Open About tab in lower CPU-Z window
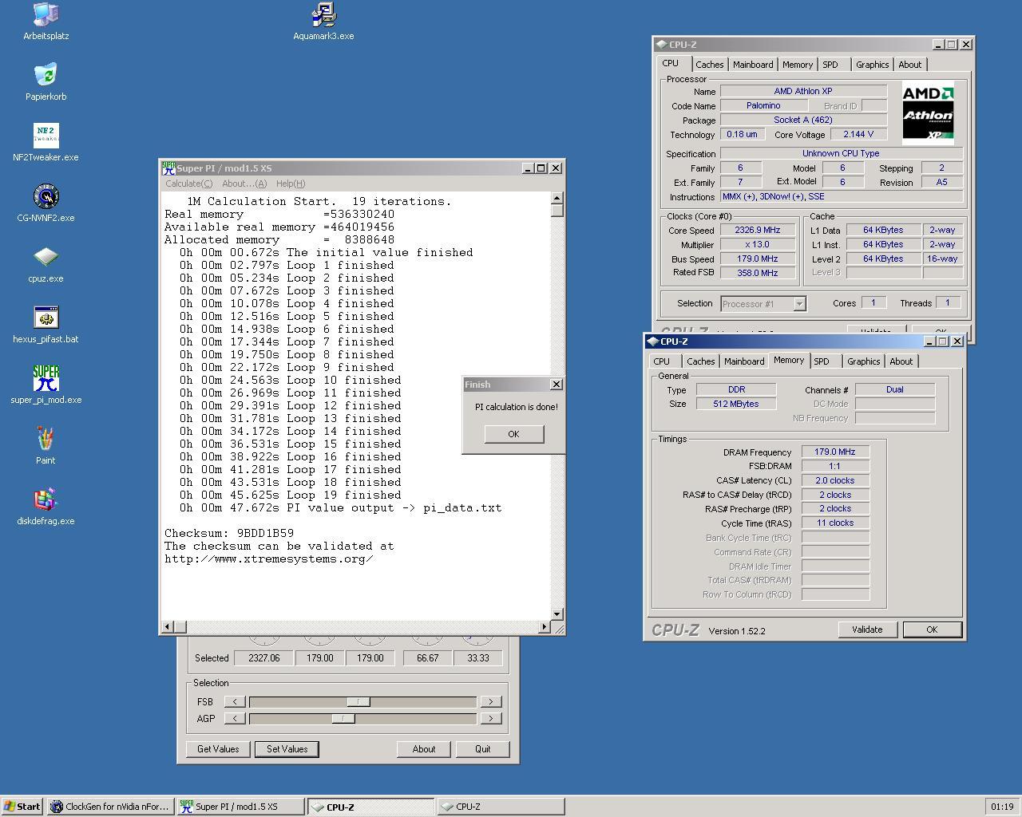Viewport: 1022px width, 817px height. click(x=901, y=361)
